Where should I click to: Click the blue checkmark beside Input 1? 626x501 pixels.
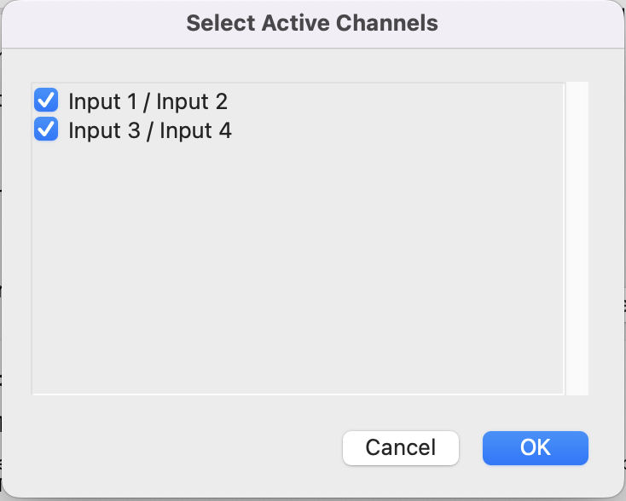46,100
